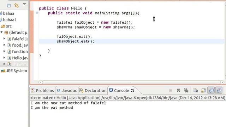Clear the console output
The height and width of the screenshot is (127, 226).
click(196, 90)
